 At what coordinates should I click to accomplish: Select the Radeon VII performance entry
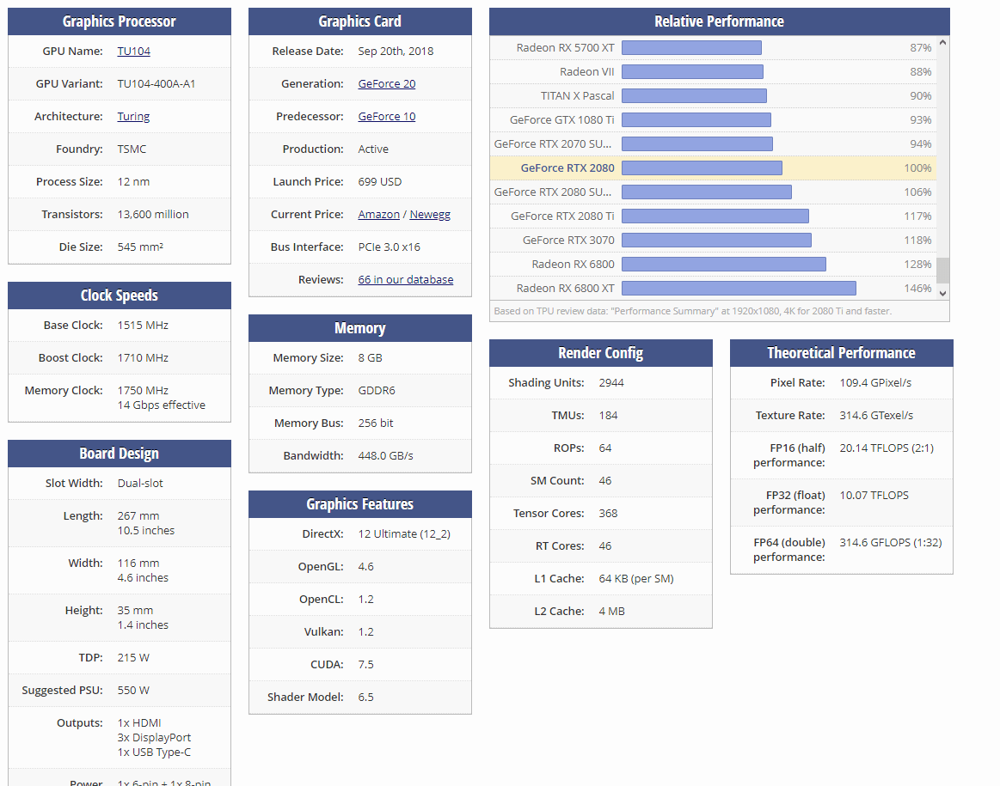[x=713, y=72]
